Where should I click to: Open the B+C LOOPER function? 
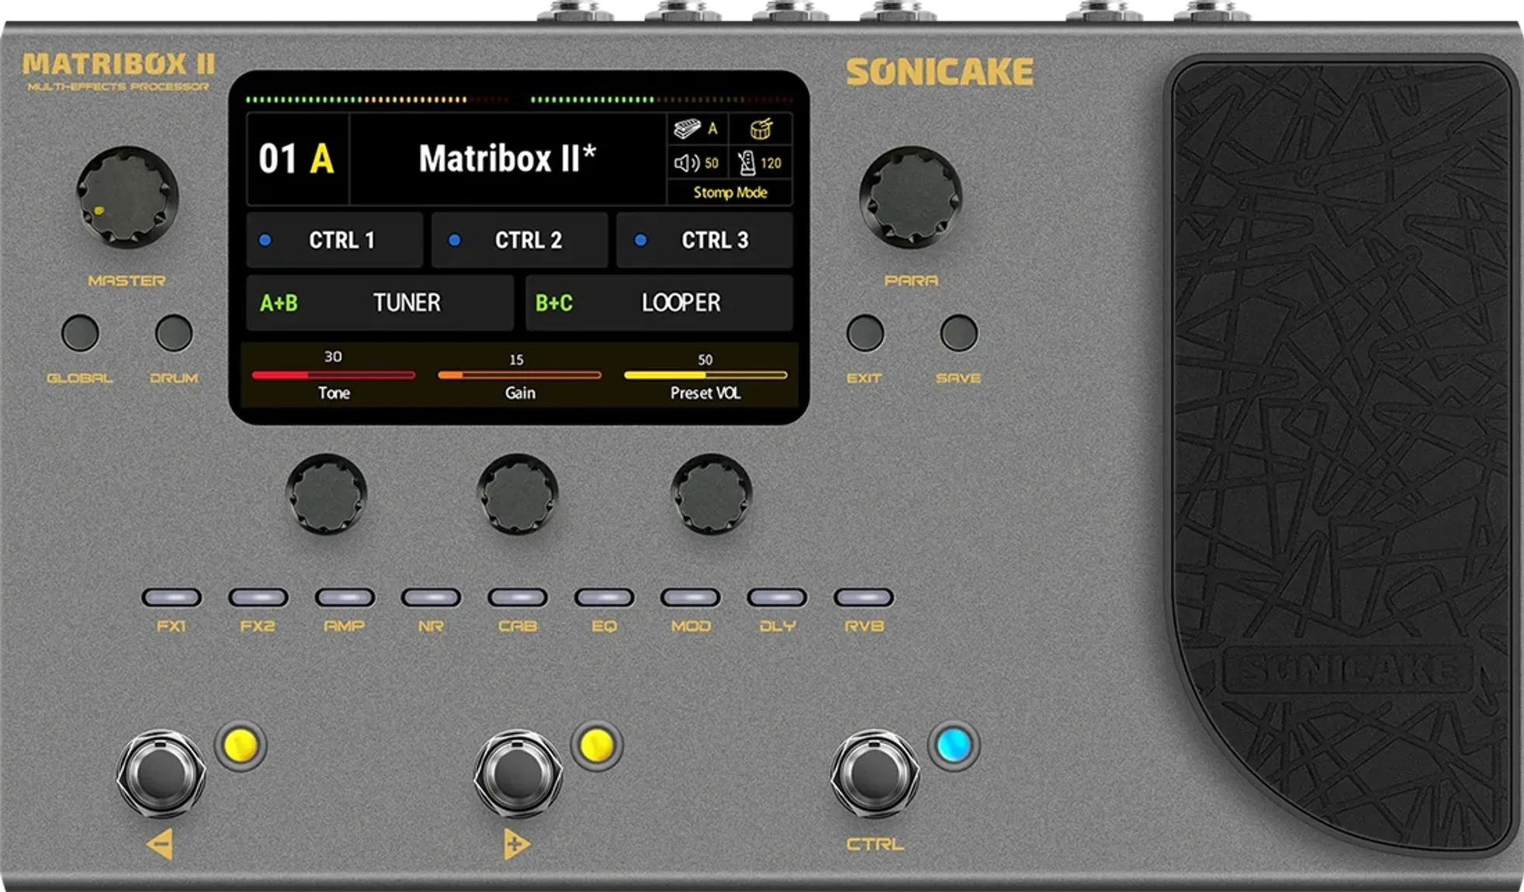click(x=660, y=303)
